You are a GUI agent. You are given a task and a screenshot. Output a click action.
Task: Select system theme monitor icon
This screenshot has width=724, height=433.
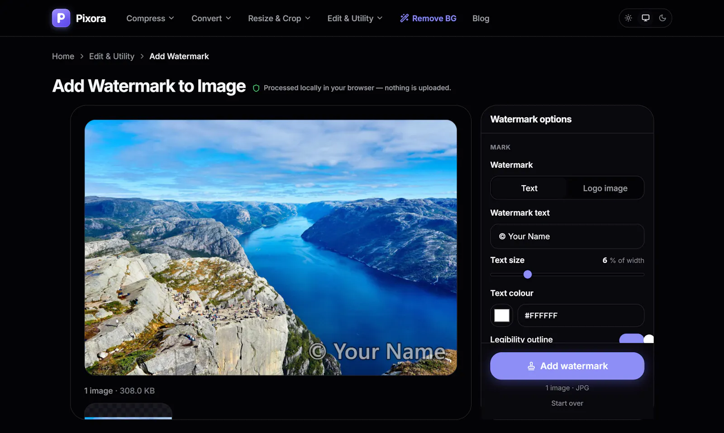[645, 18]
